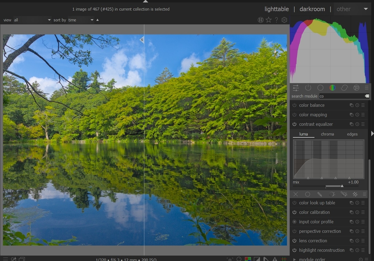Open the color modules group
Viewport: 374px width, 261px height.
point(333,88)
